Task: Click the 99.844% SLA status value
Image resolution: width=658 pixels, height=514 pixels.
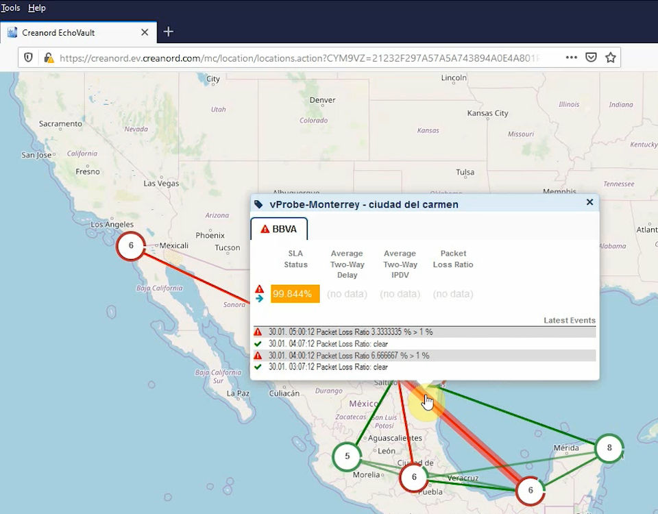Action: pyautogui.click(x=295, y=294)
